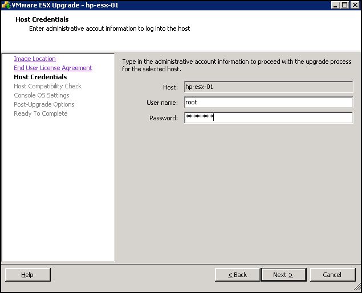Select Host Credentials in the step list
The width and height of the screenshot is (362, 293).
(40, 77)
